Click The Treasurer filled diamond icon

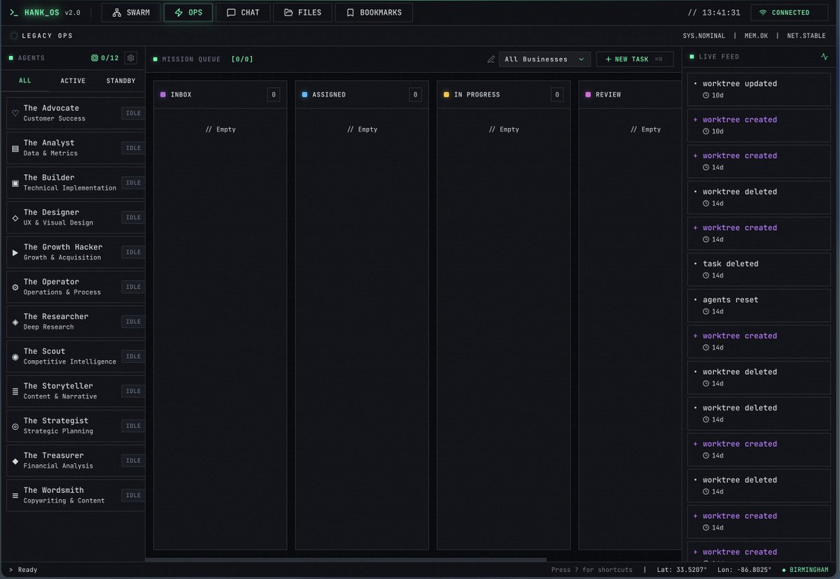pyautogui.click(x=15, y=461)
